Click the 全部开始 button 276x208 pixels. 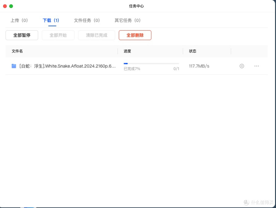click(58, 35)
